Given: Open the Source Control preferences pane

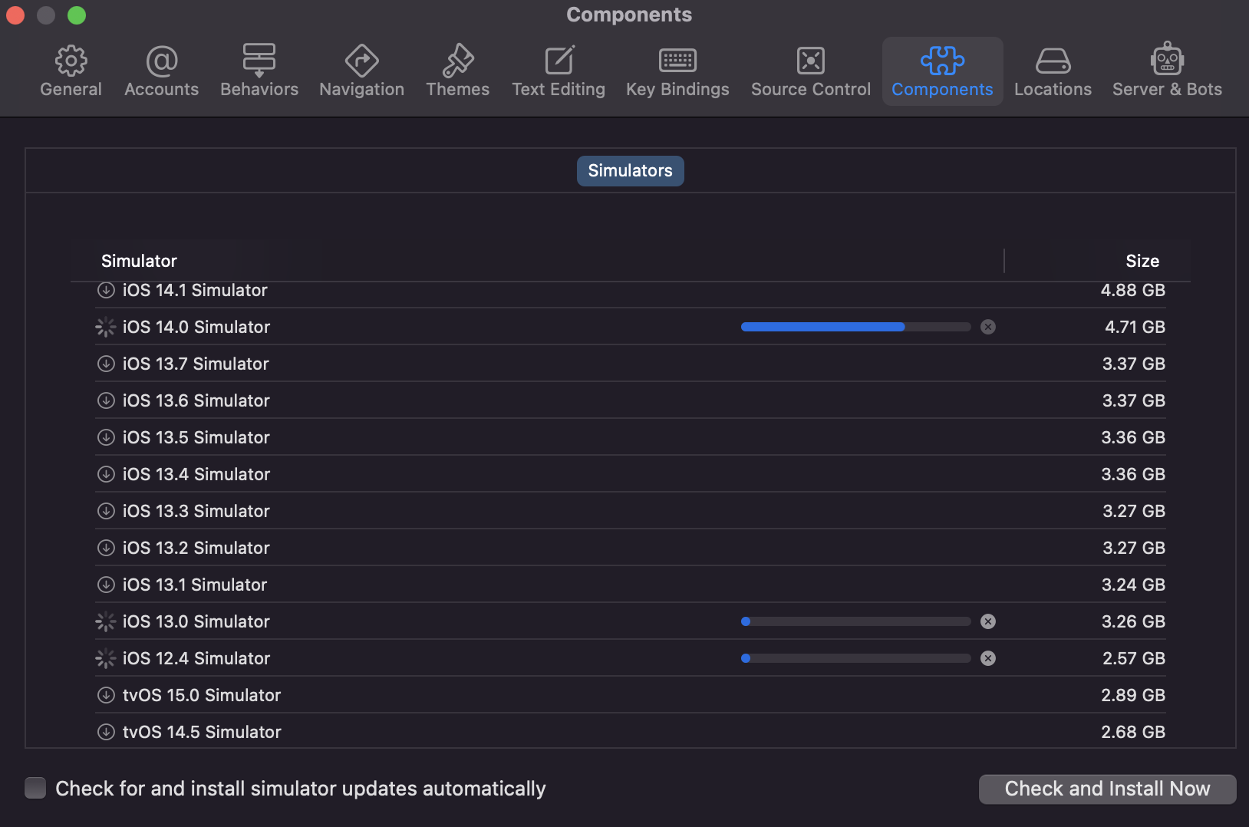Looking at the screenshot, I should pos(811,71).
